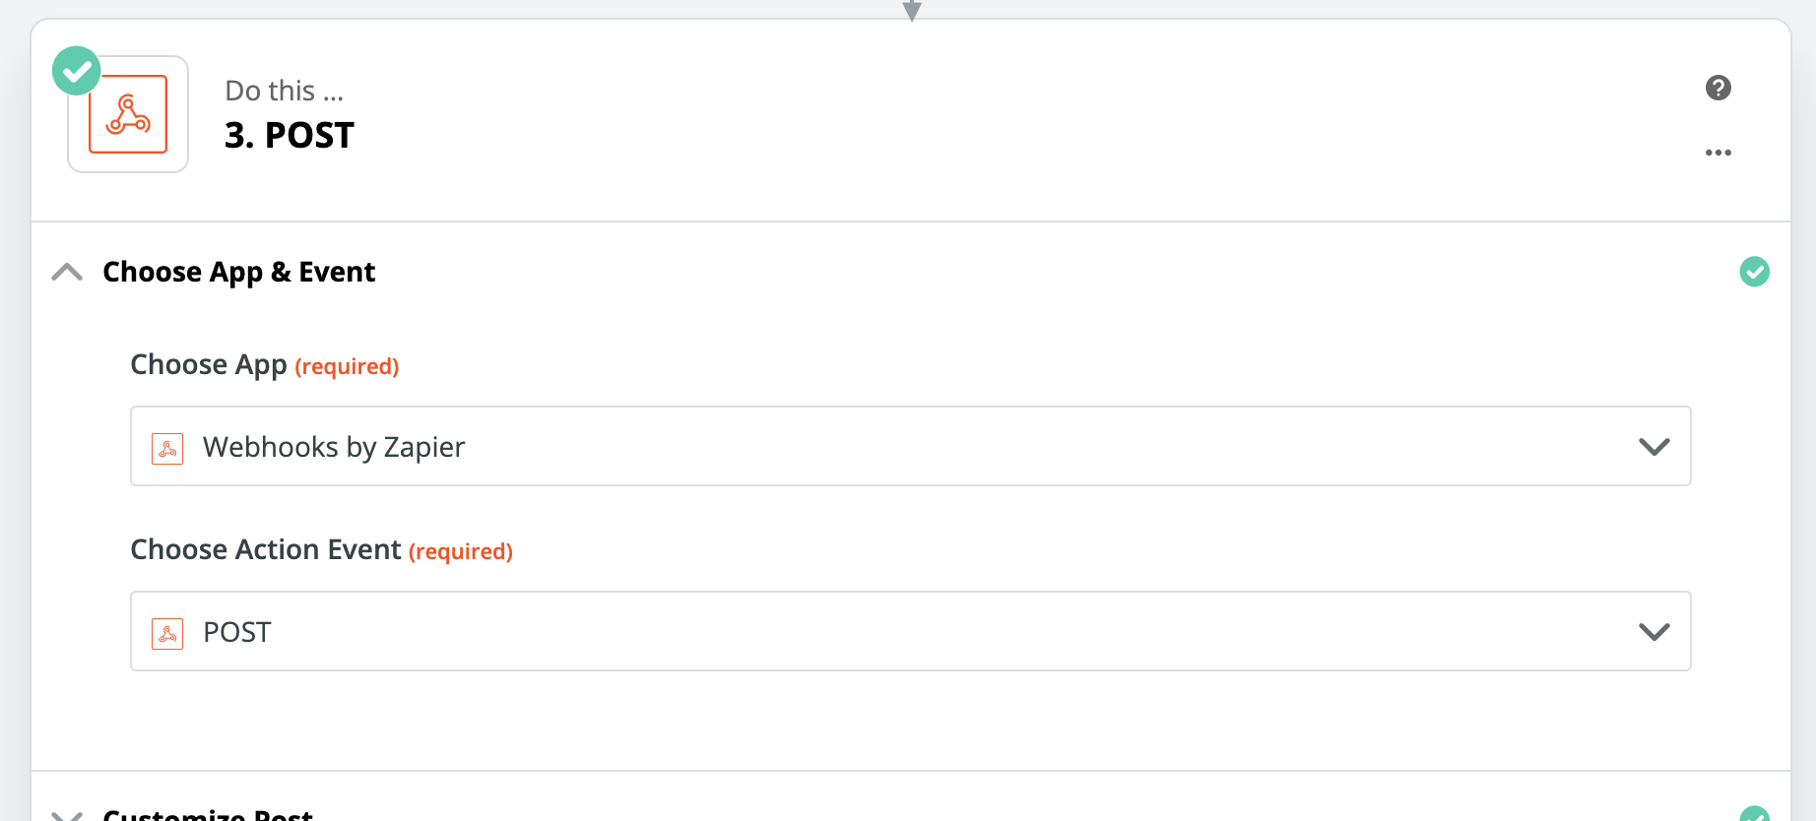
Task: Open the POST action event dropdown arrow
Action: point(1654,632)
